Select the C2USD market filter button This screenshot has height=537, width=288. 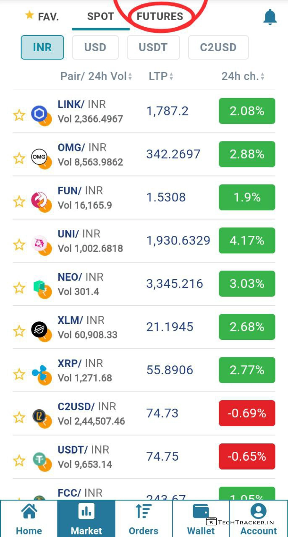[x=218, y=47]
